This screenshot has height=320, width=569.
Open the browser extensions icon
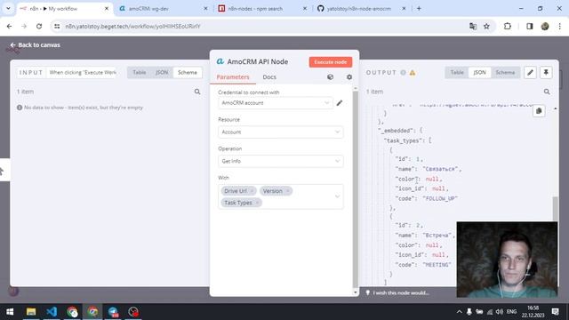point(508,27)
